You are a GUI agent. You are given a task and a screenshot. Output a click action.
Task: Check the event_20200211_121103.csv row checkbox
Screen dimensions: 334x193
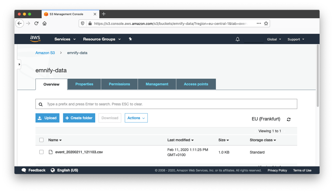click(41, 152)
